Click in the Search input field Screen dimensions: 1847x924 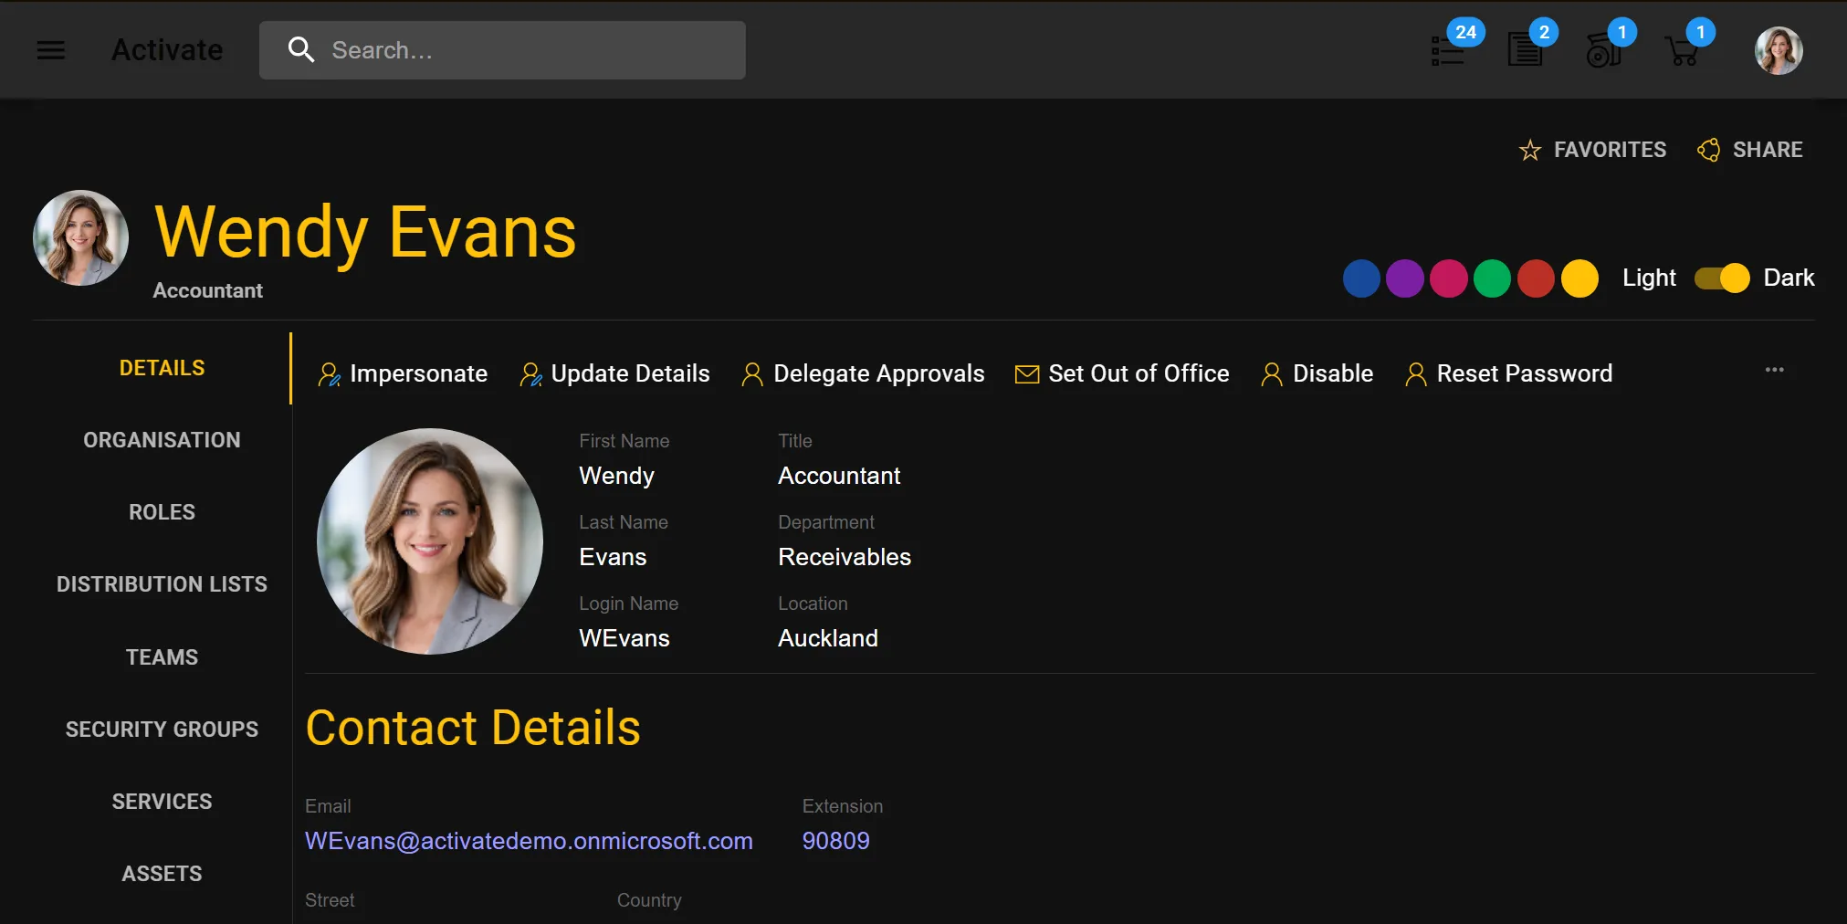[x=502, y=50]
